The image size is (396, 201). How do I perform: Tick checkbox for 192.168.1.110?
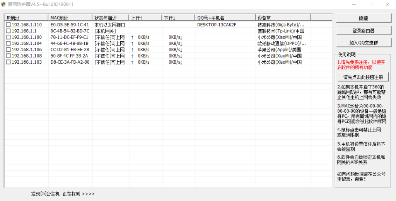tap(8, 25)
